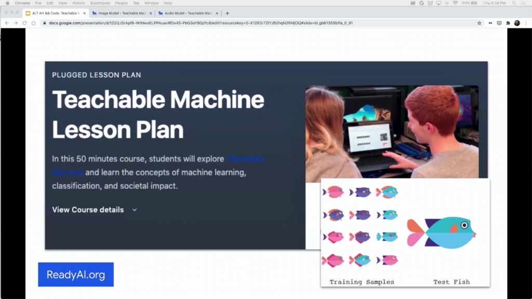Image resolution: width=532 pixels, height=299 pixels.
Task: Bookmark this page with the star icon
Action: coord(479,23)
